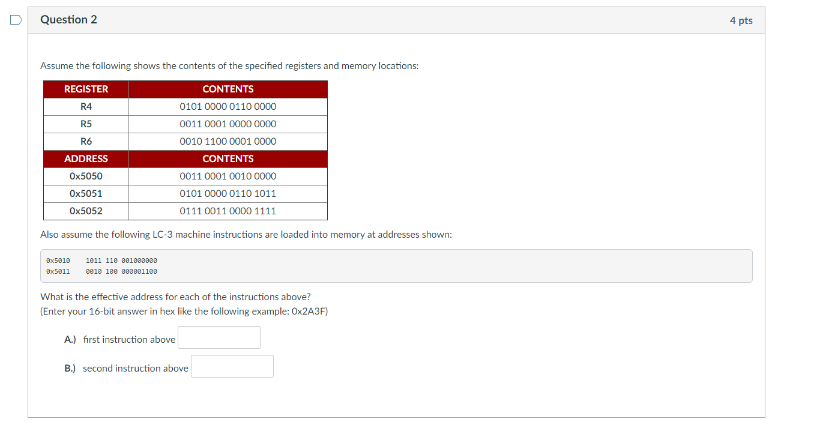The width and height of the screenshot is (820, 434).
Task: Click the R5 register row
Action: (x=86, y=124)
